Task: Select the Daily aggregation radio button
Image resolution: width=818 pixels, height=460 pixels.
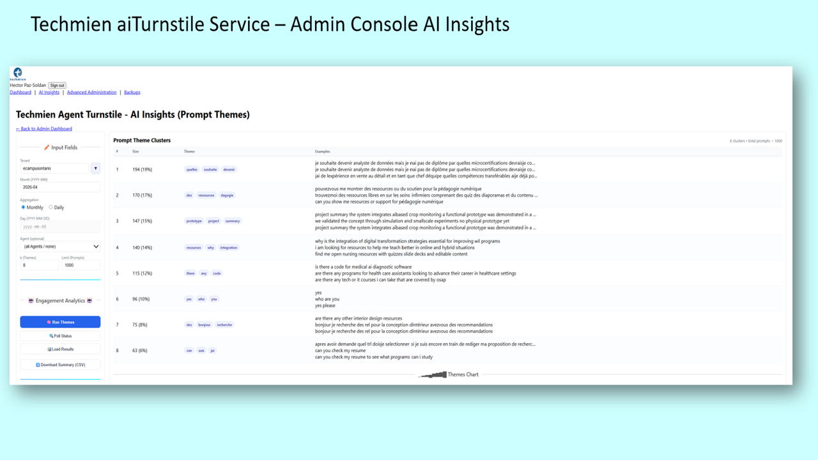Action: pos(51,207)
